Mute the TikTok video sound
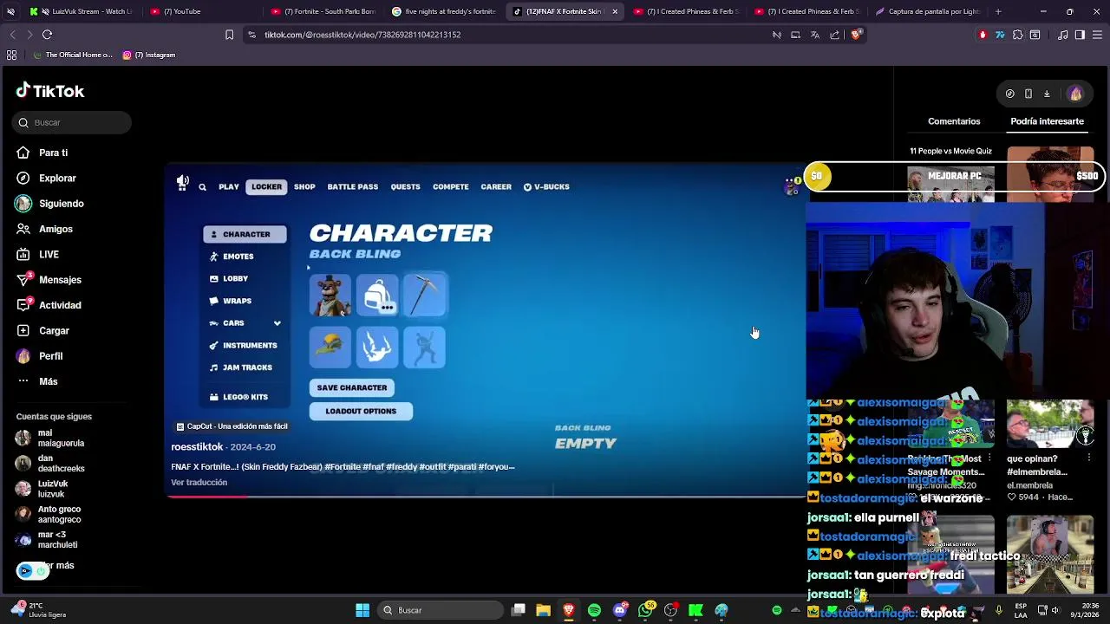 coord(182,182)
